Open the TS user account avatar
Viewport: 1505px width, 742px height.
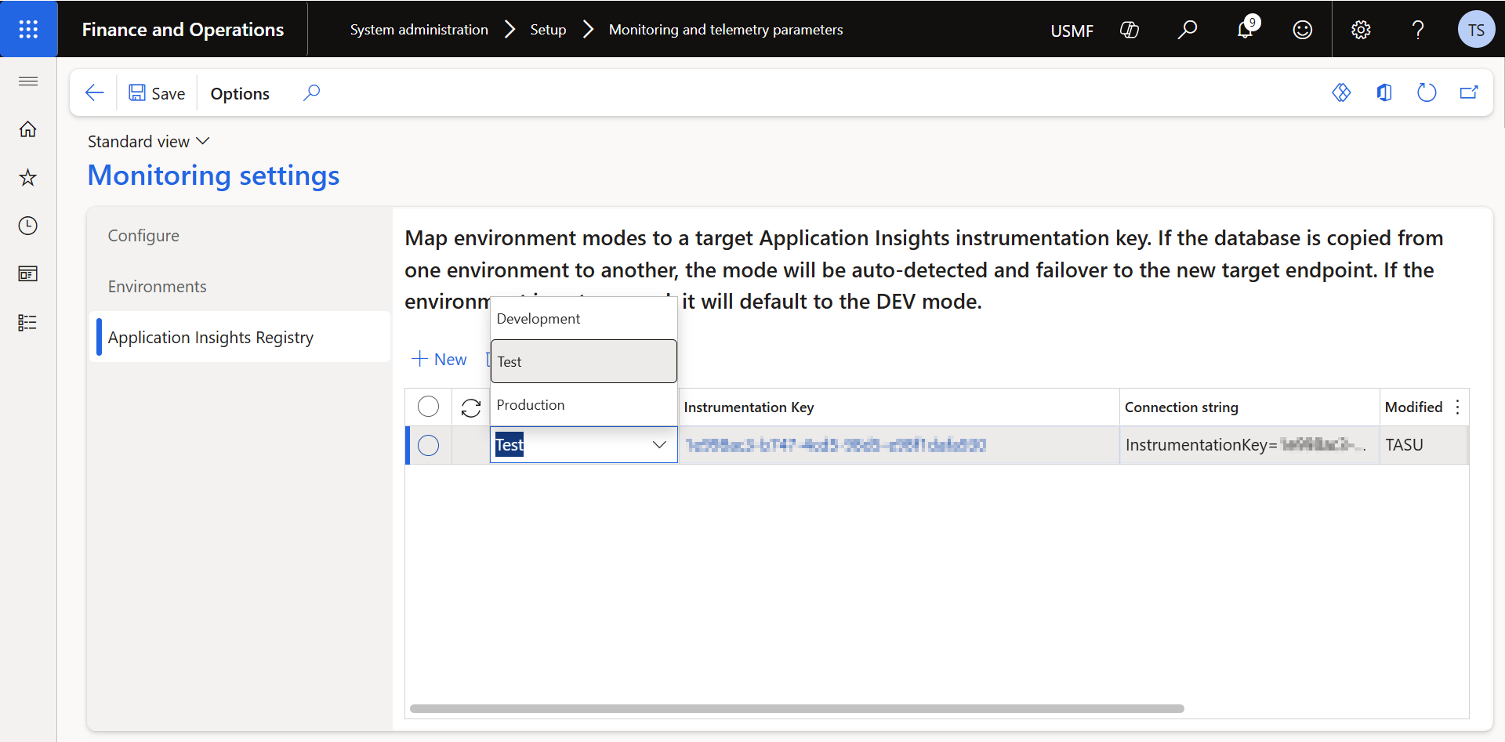point(1476,30)
